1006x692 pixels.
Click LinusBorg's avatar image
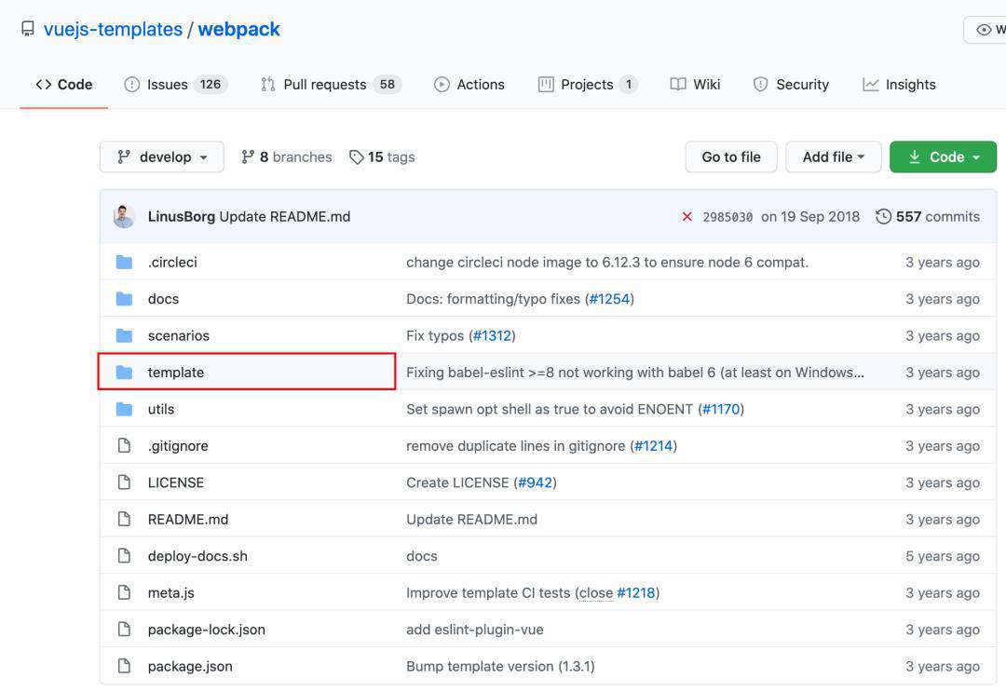pyautogui.click(x=124, y=217)
